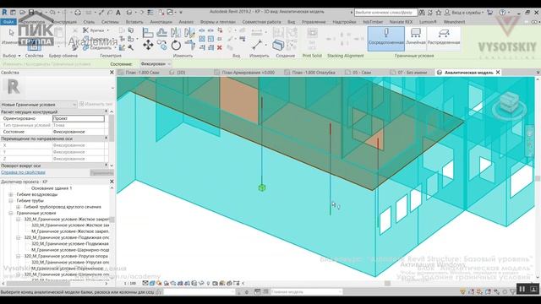Click the Изменить тип button in Properties
Screen dimensions: 541x304
pyautogui.click(x=96, y=104)
